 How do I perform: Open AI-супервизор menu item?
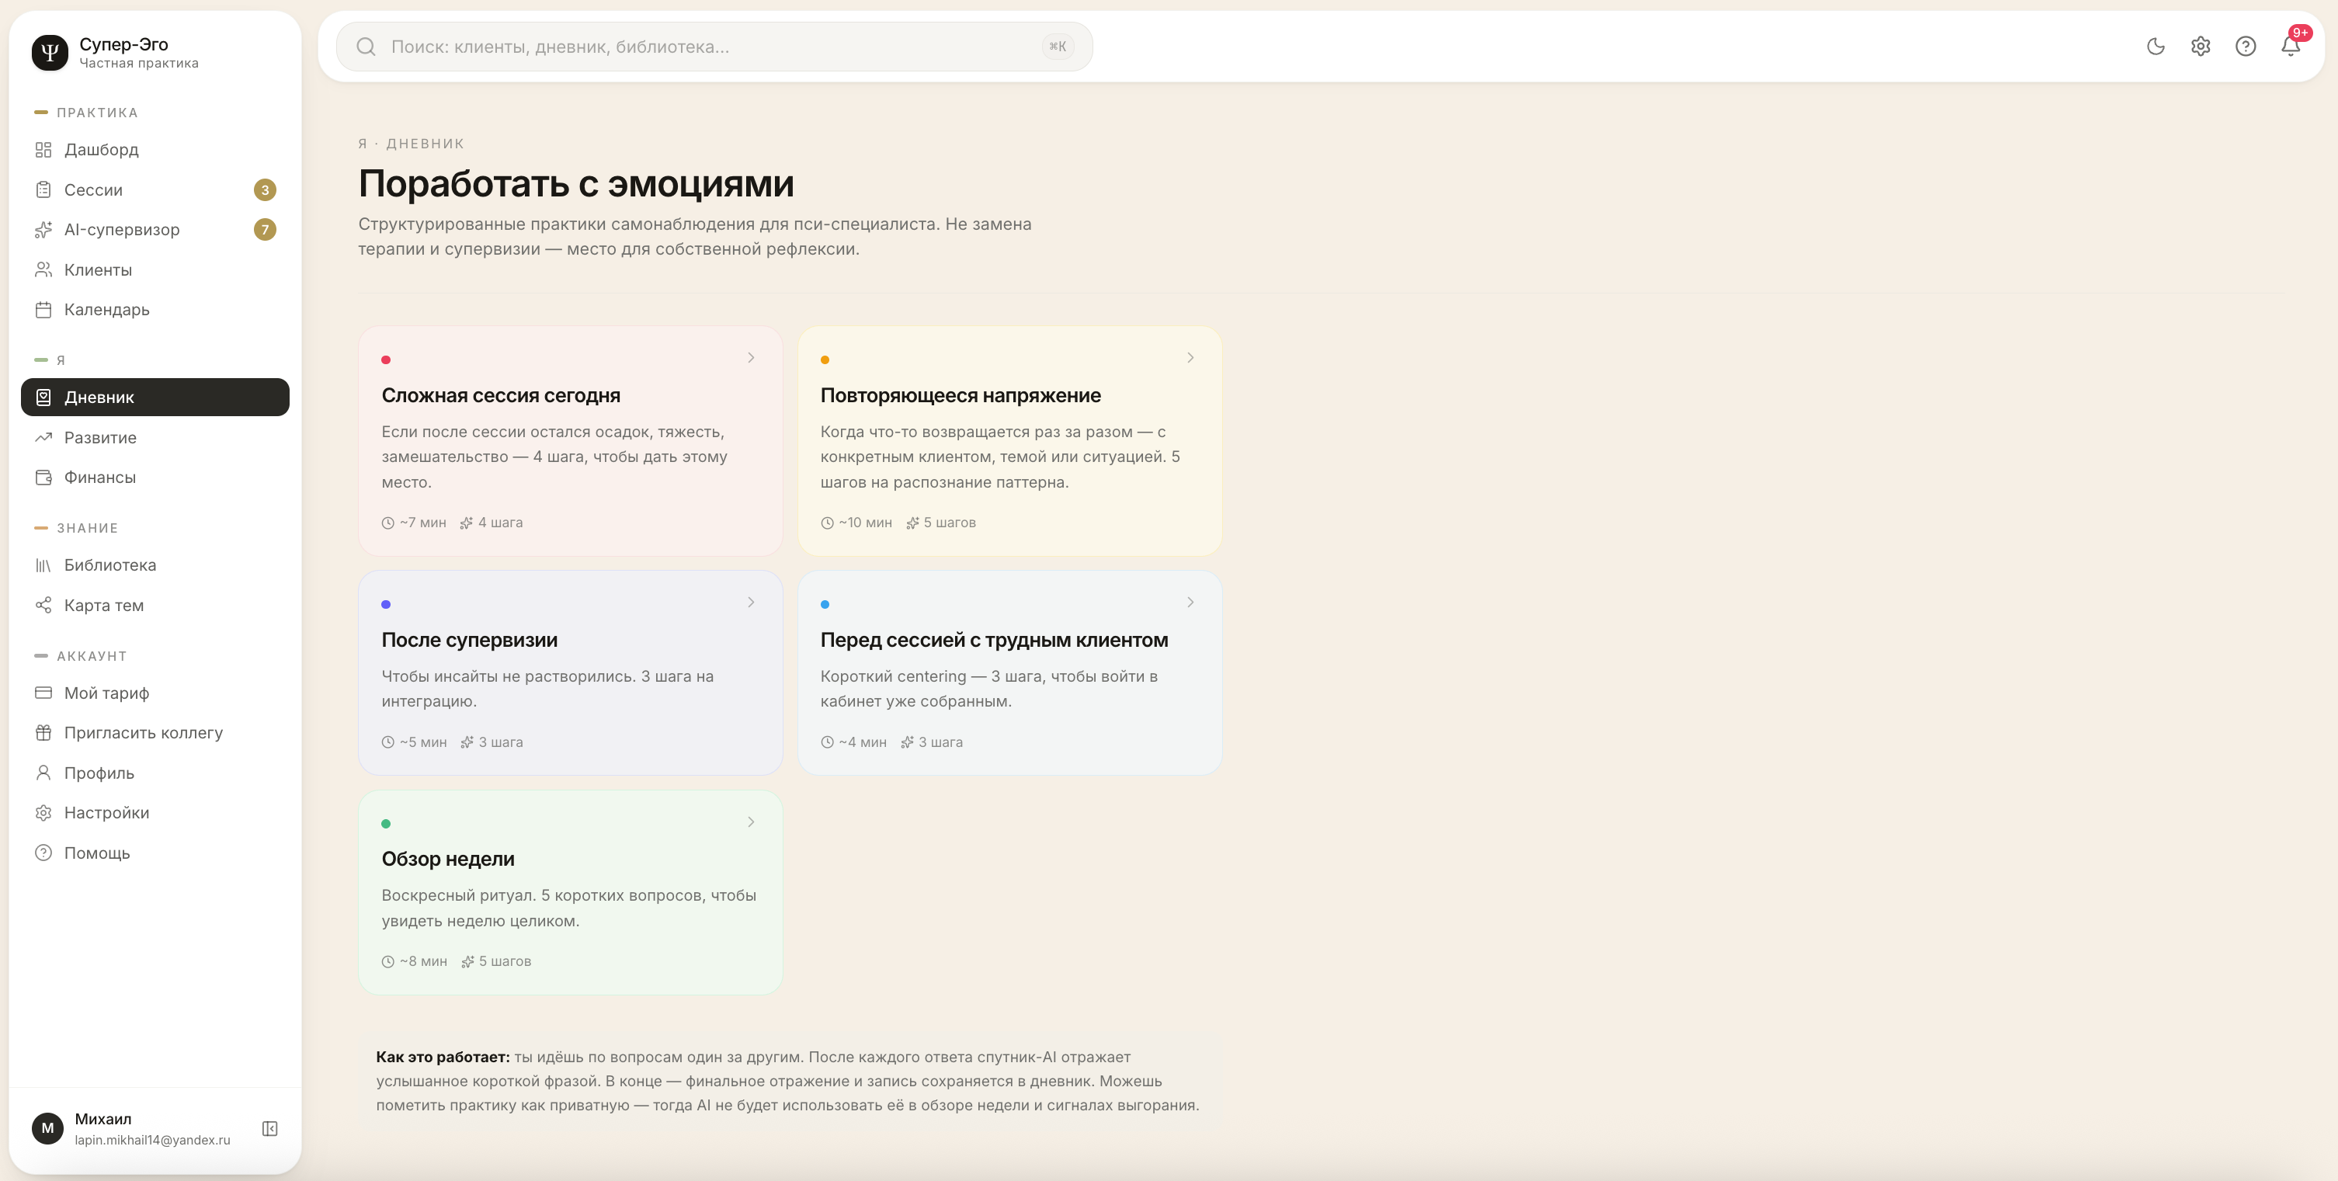coord(155,230)
